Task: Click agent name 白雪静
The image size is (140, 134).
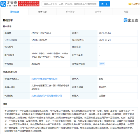Action: 102,96
